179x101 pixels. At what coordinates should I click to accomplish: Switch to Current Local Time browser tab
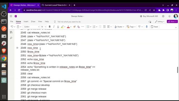(56, 5)
